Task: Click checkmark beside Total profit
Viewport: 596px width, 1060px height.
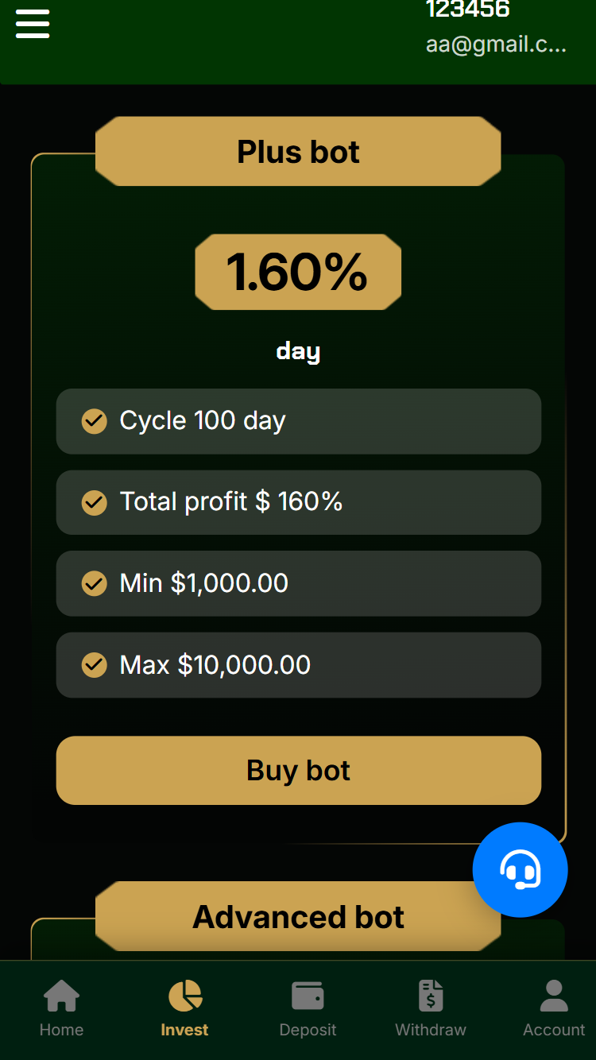Action: coord(95,502)
